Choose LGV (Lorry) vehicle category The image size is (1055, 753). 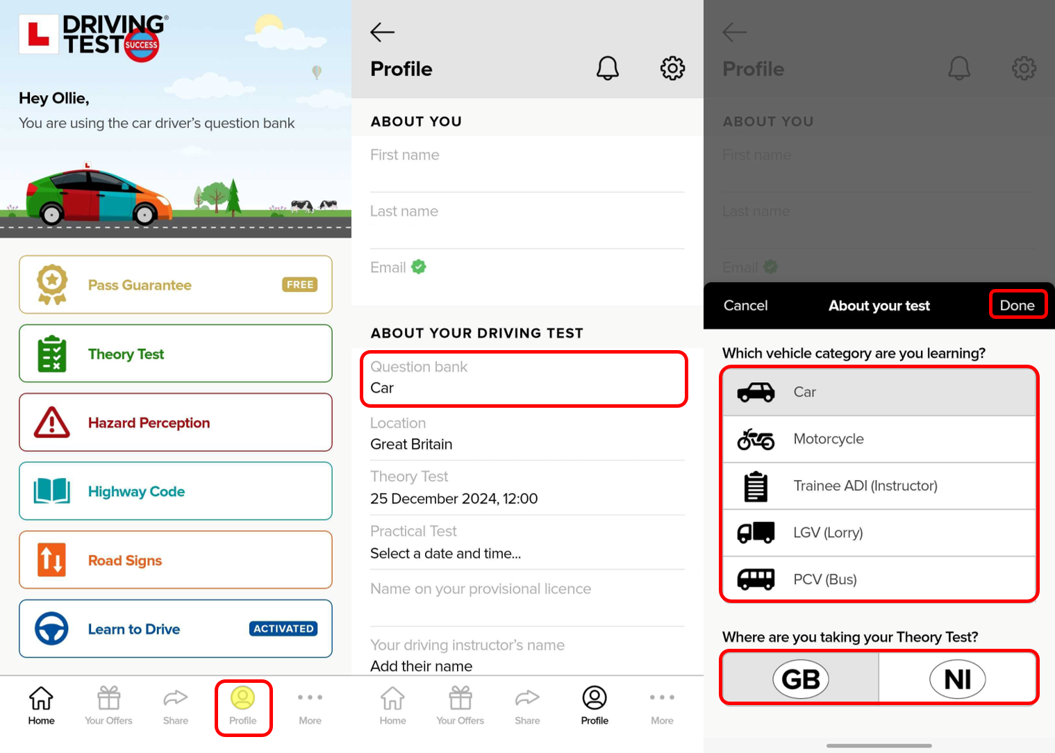click(879, 533)
